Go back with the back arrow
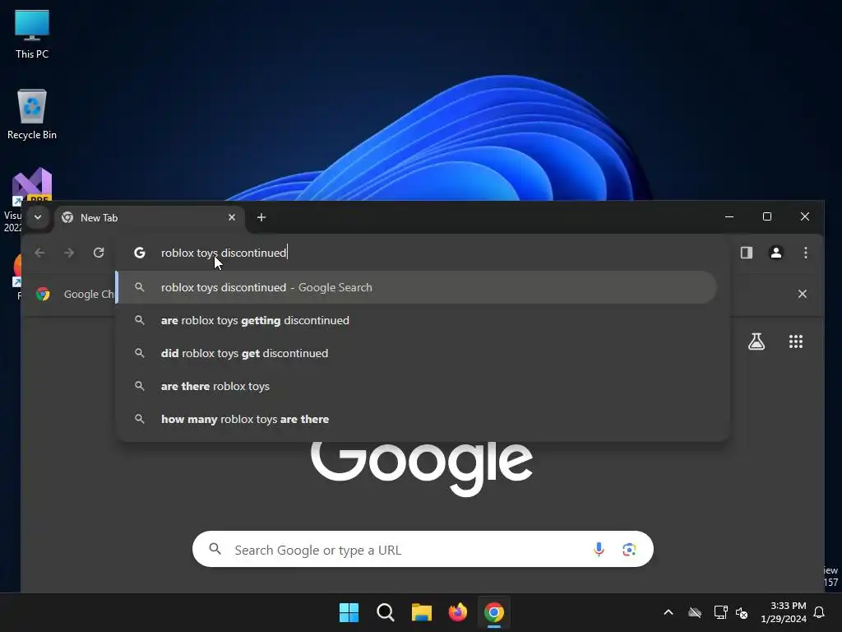This screenshot has width=842, height=632. pyautogui.click(x=39, y=253)
